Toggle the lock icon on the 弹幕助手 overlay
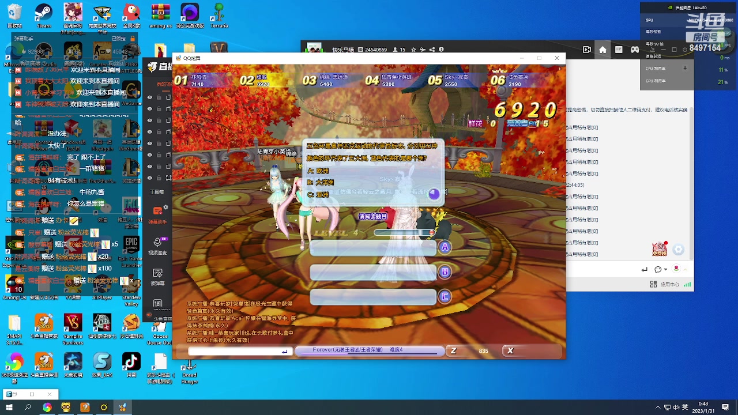The image size is (738, 415). point(133,39)
